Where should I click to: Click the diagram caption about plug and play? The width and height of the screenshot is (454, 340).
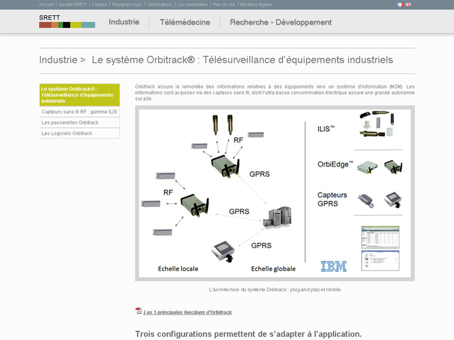(275, 290)
